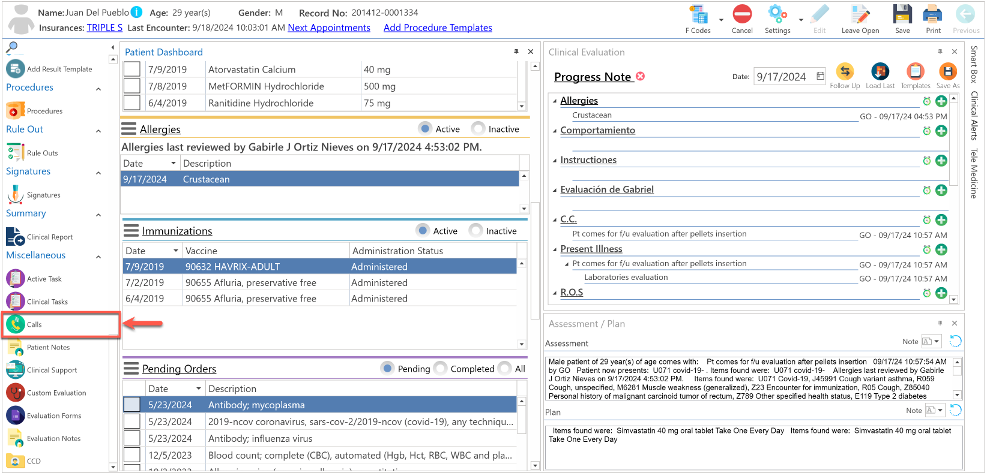987x473 pixels.
Task: Open the Immunizations panel menu icon
Action: tap(130, 231)
